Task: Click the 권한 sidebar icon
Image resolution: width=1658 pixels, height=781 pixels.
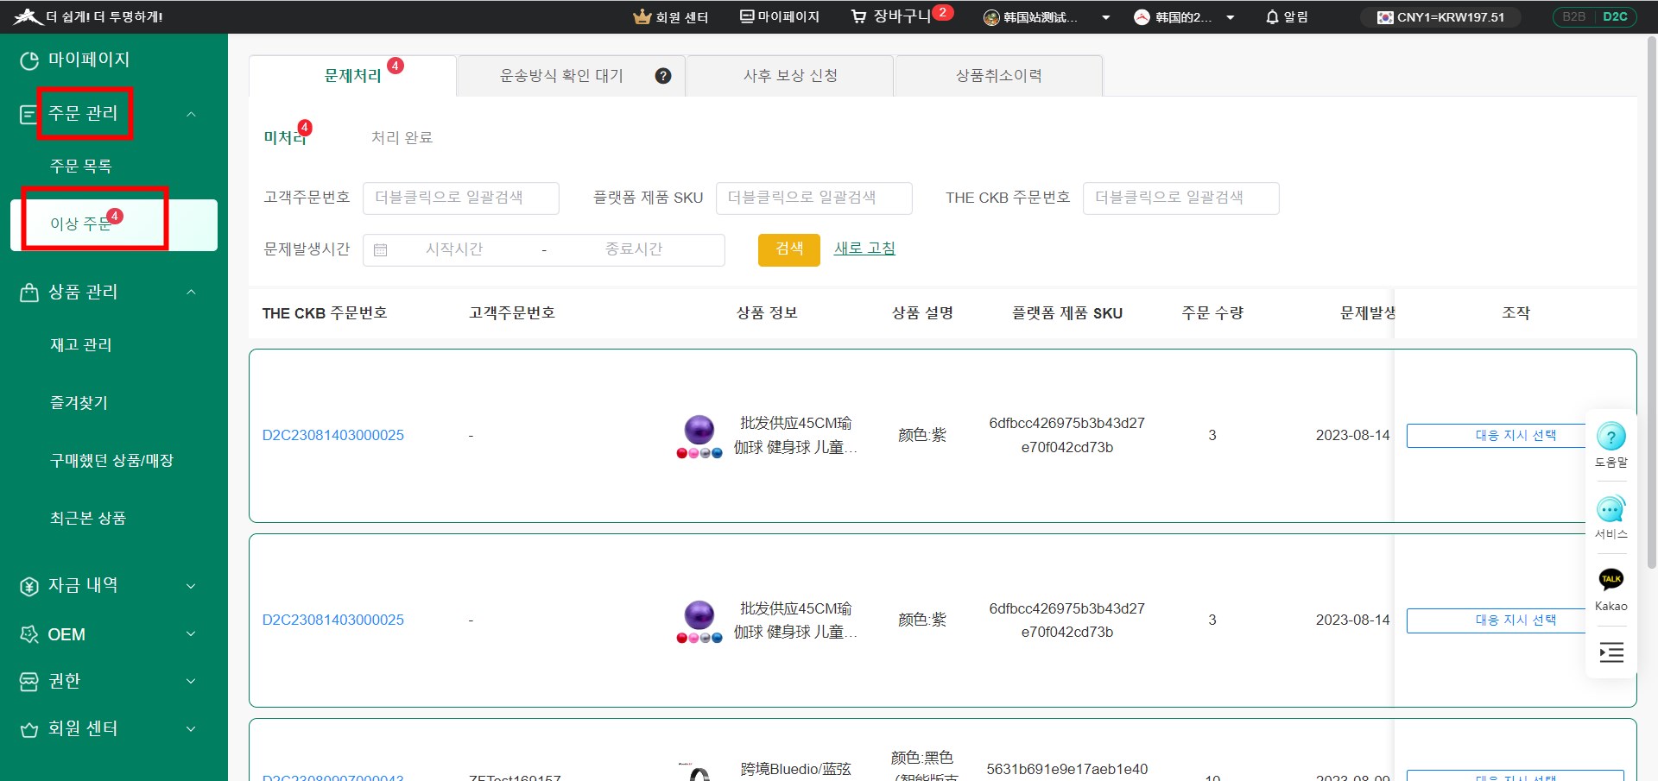Action: pos(29,682)
